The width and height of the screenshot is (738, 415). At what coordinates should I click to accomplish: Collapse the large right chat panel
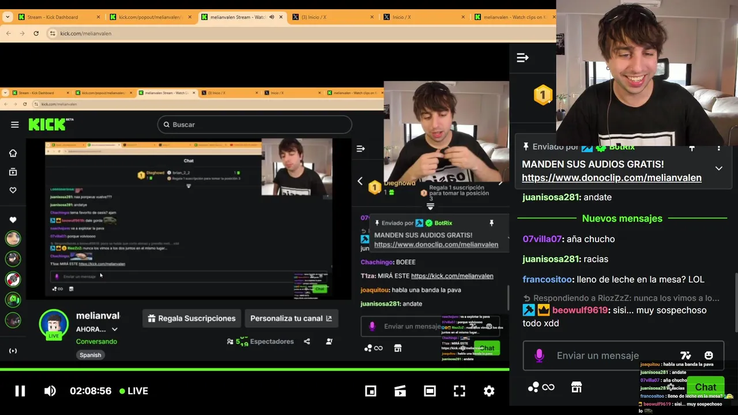tap(523, 58)
